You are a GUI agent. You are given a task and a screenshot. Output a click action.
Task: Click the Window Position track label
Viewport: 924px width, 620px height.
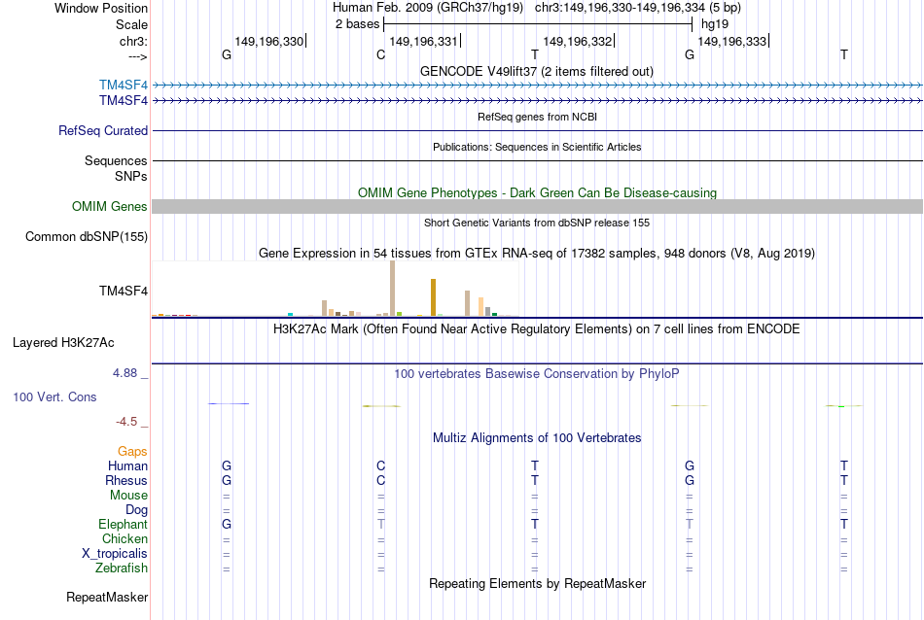101,8
